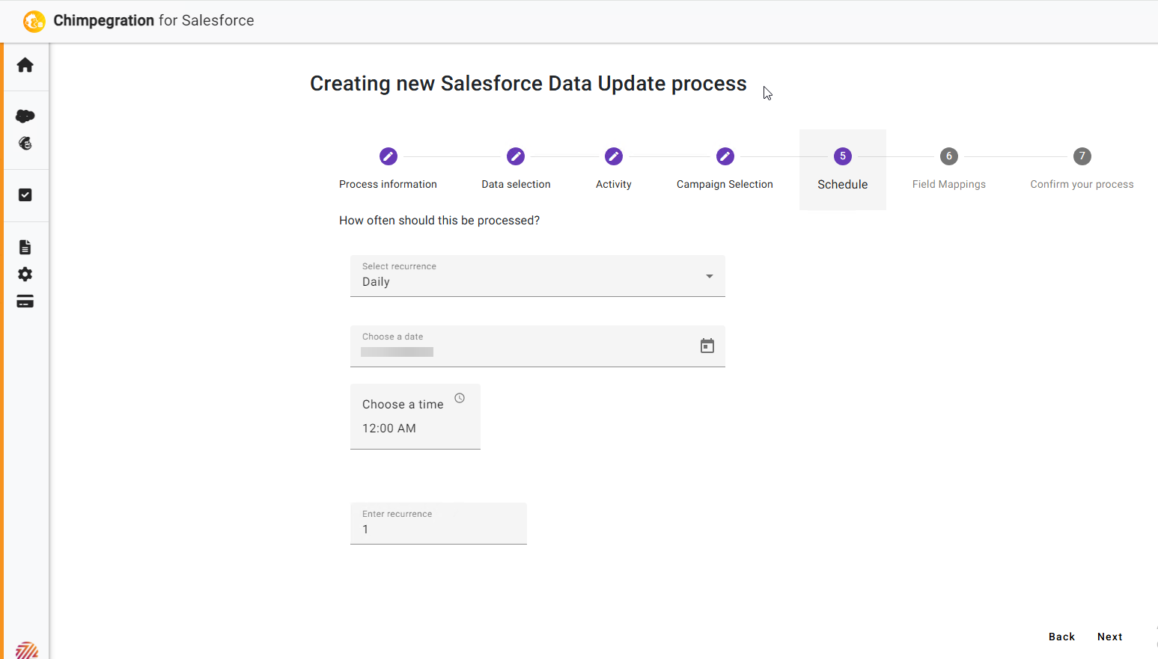Go to Data selection step label

pos(516,184)
